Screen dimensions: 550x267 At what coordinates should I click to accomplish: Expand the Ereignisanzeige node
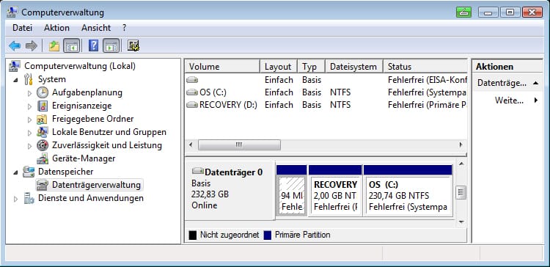(29, 106)
